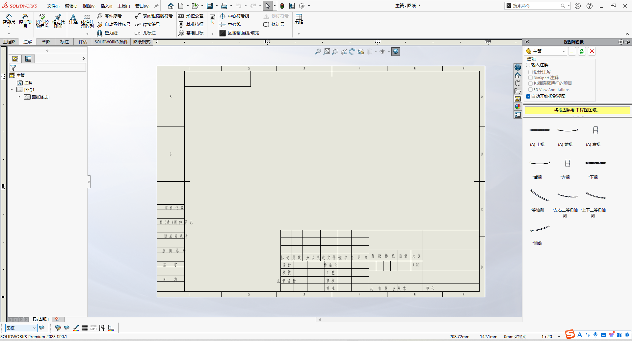This screenshot has height=341, width=632.
Task: Enable the 输入注解 checkbox
Action: tap(528, 65)
